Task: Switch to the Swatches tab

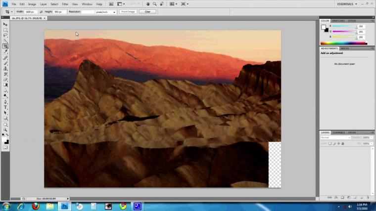Action: (338, 21)
